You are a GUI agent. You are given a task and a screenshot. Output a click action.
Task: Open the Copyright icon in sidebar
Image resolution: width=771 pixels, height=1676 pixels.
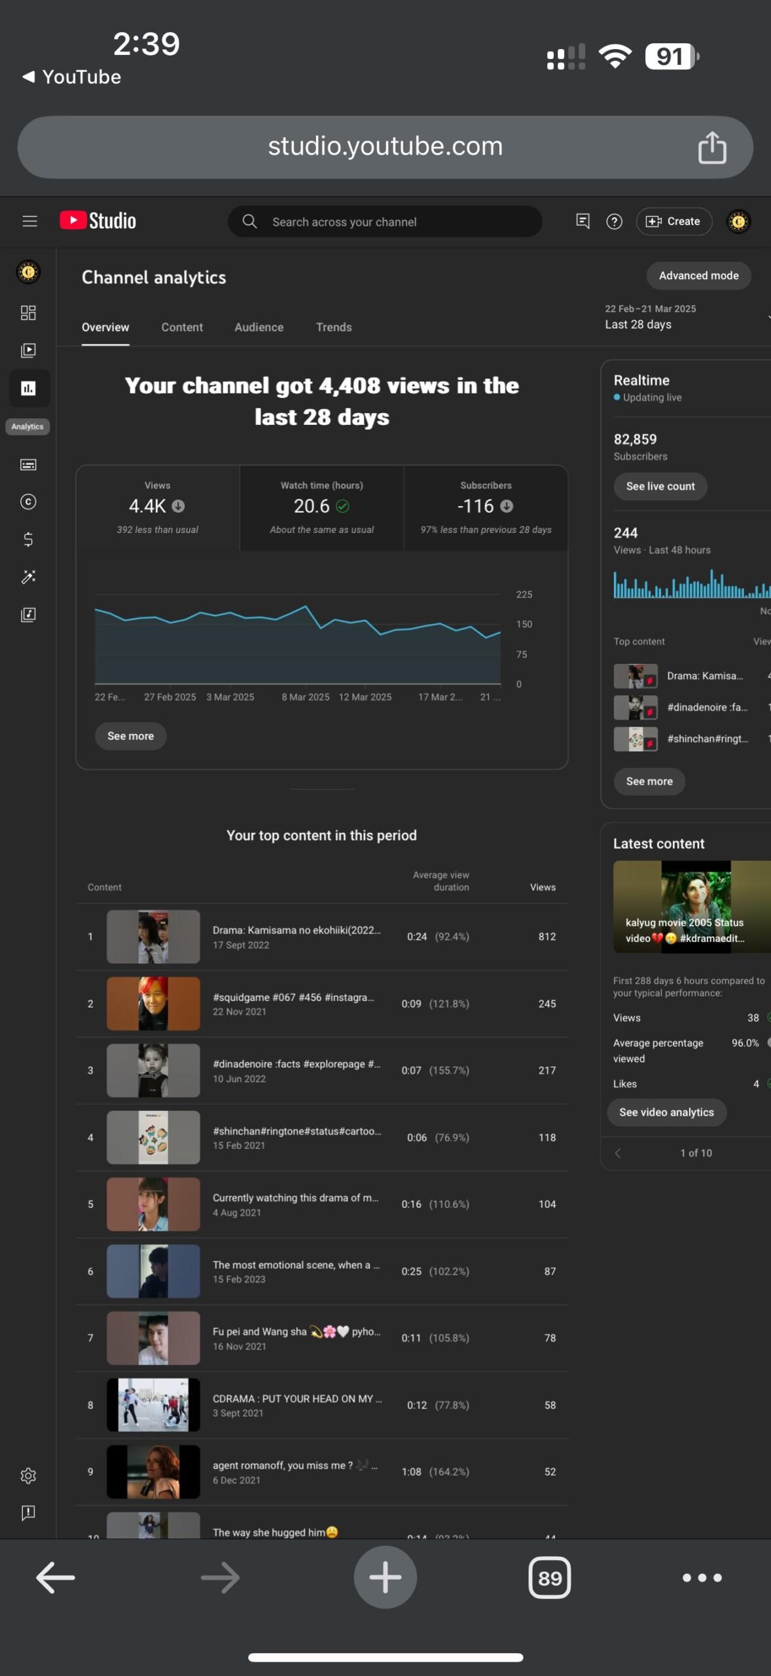coord(28,502)
